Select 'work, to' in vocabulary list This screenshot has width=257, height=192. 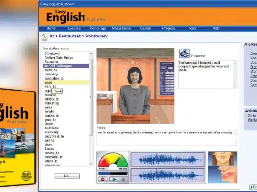tap(50, 86)
